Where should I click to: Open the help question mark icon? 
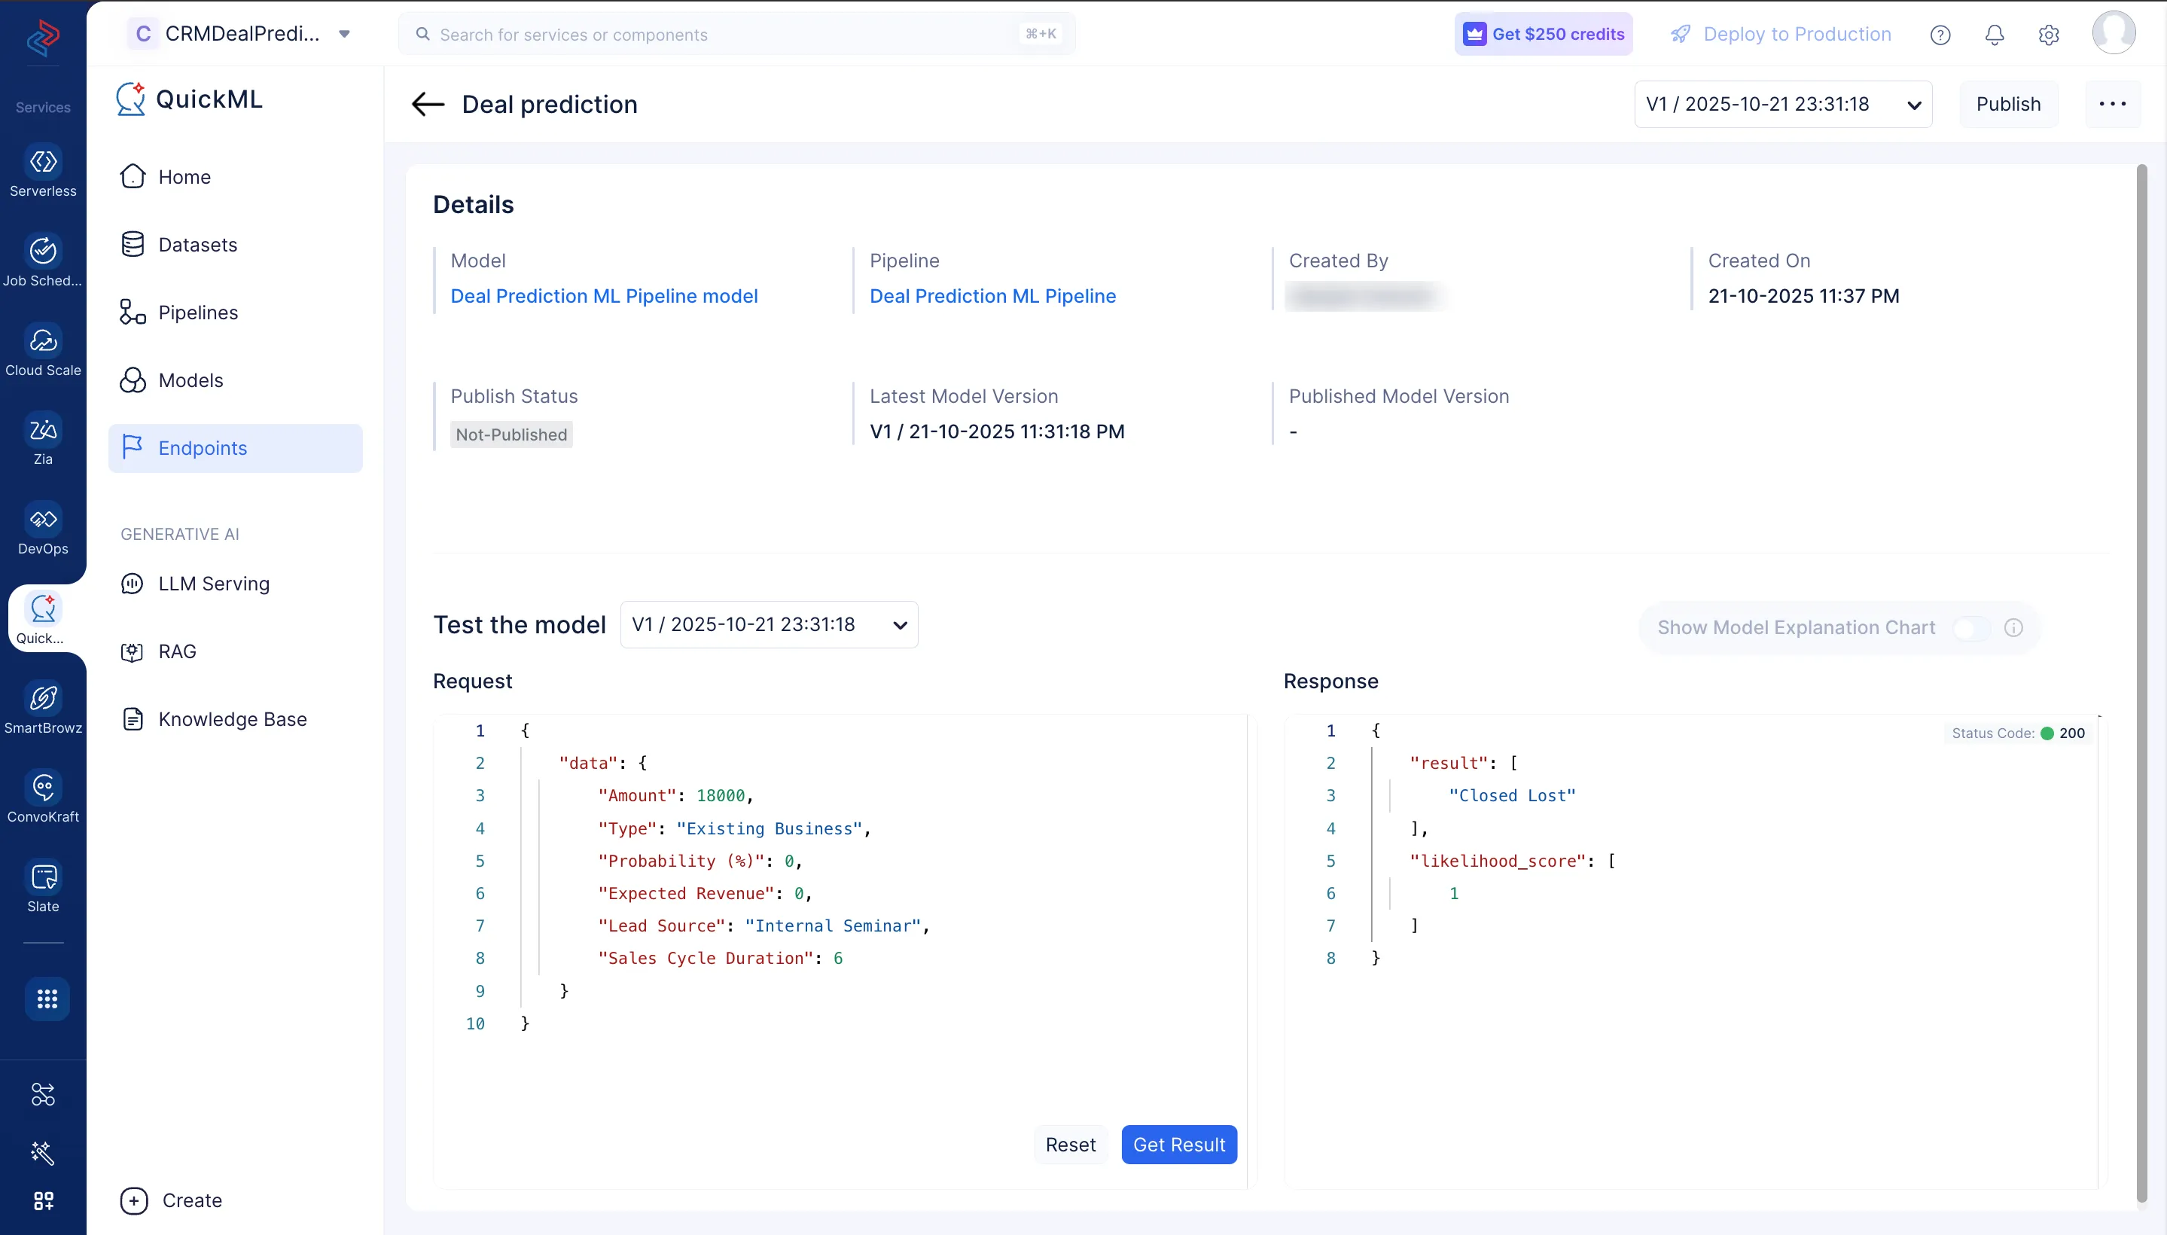(1940, 35)
